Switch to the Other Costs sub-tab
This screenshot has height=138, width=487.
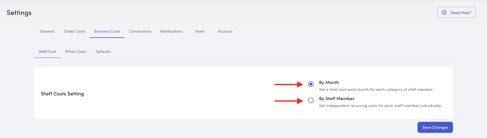[x=75, y=52]
